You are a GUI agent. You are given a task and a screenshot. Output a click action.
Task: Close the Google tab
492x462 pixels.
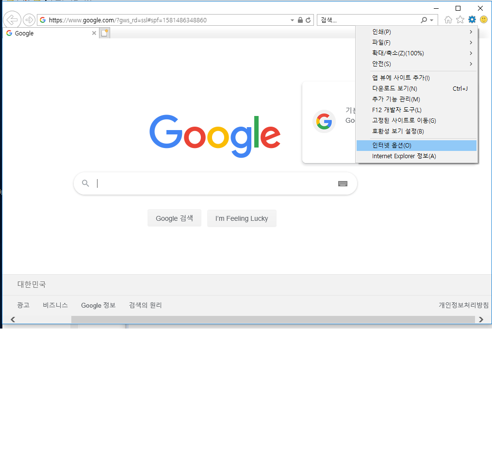coord(94,33)
